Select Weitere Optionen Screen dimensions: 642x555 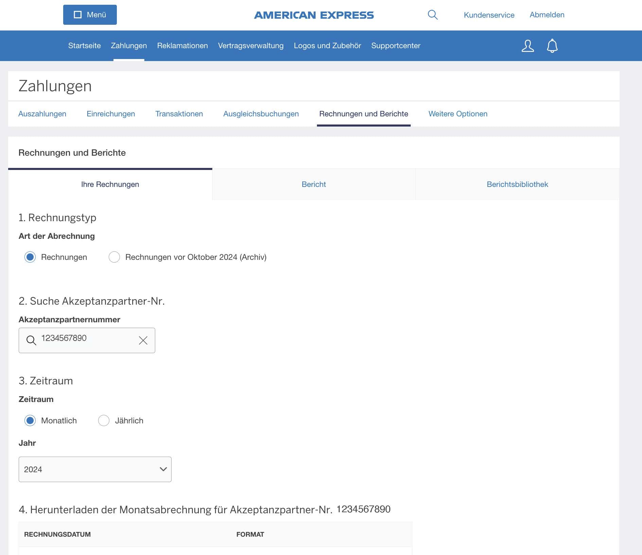[458, 114]
